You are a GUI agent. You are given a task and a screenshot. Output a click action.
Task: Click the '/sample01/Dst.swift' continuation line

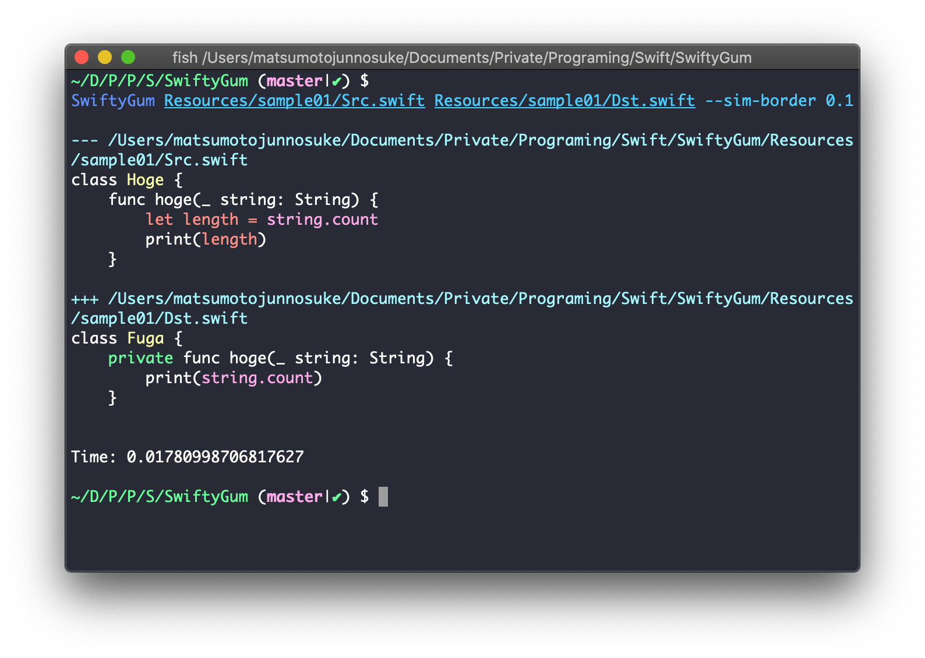160,319
